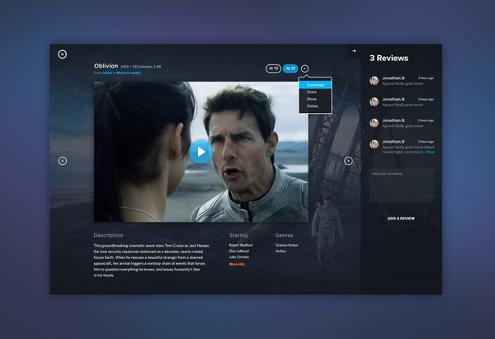Go to next item with right arrow
The height and width of the screenshot is (339, 495).
348,161
